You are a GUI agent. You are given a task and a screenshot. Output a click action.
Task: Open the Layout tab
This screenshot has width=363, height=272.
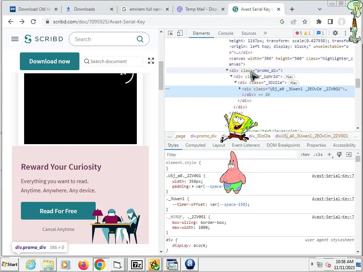pyautogui.click(x=219, y=145)
